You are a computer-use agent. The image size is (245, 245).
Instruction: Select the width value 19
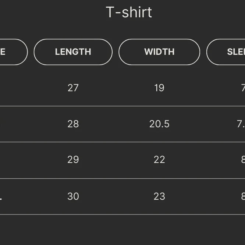[159, 88]
